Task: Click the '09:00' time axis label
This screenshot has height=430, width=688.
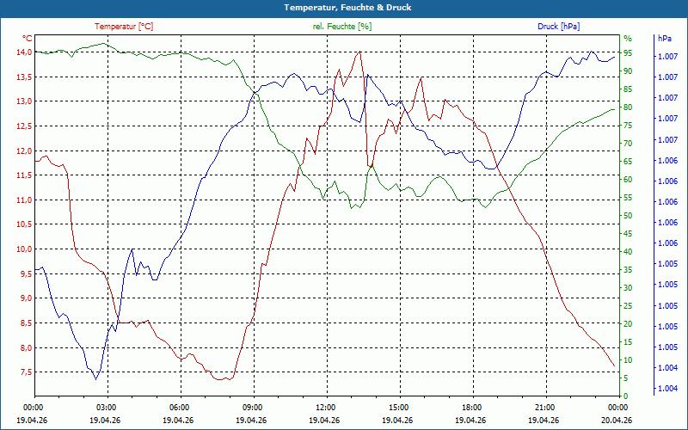Action: pos(252,407)
